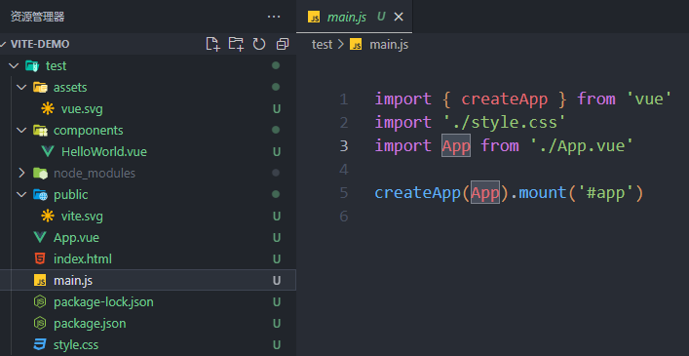Click the test folder icon
Screen dimensions: 689x356
pos(32,66)
